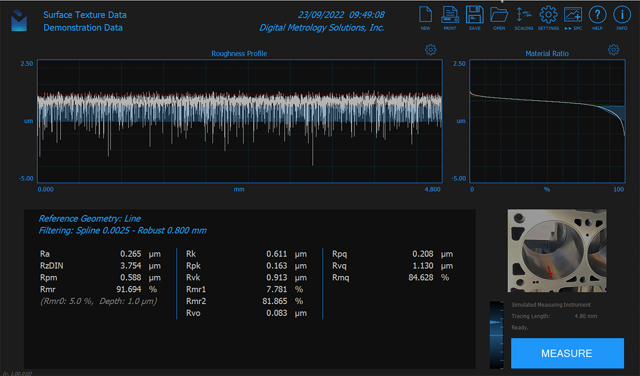Open the SETTINGS panel

[x=548, y=18]
